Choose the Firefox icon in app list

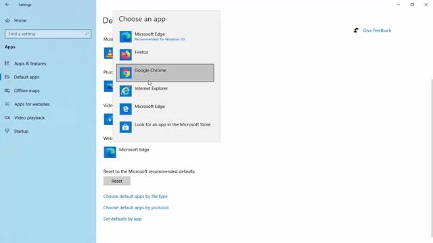pyautogui.click(x=125, y=55)
